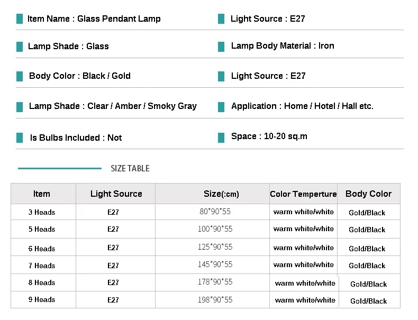The height and width of the screenshot is (320, 418).
Task: Select the 6 Heads table row label
Action: [x=42, y=249]
